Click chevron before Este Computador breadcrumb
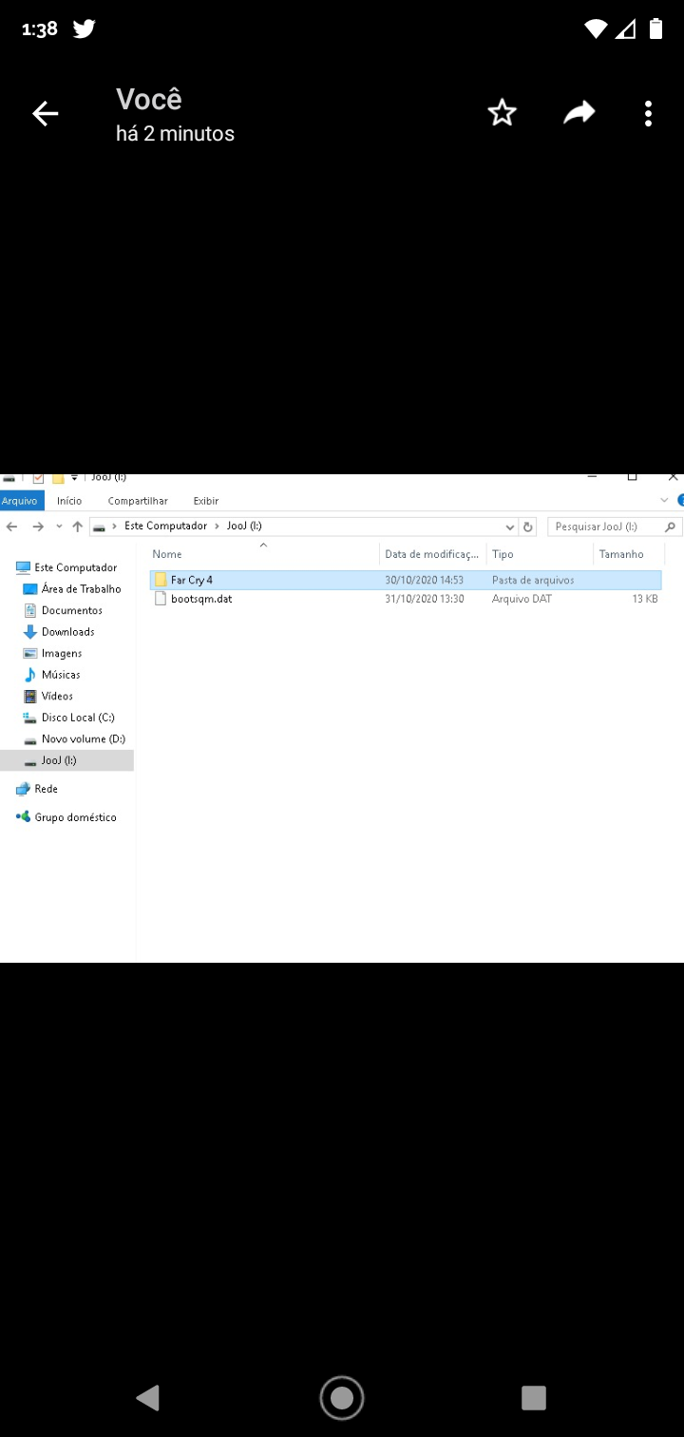Image resolution: width=684 pixels, height=1437 pixels. [115, 526]
